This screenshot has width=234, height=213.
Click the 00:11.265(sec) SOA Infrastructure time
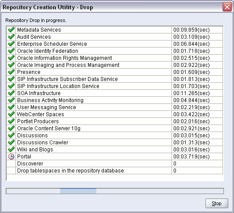191,93
